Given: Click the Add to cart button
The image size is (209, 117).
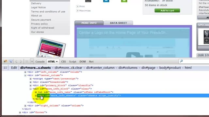Looking at the screenshot, I should coord(167,10).
